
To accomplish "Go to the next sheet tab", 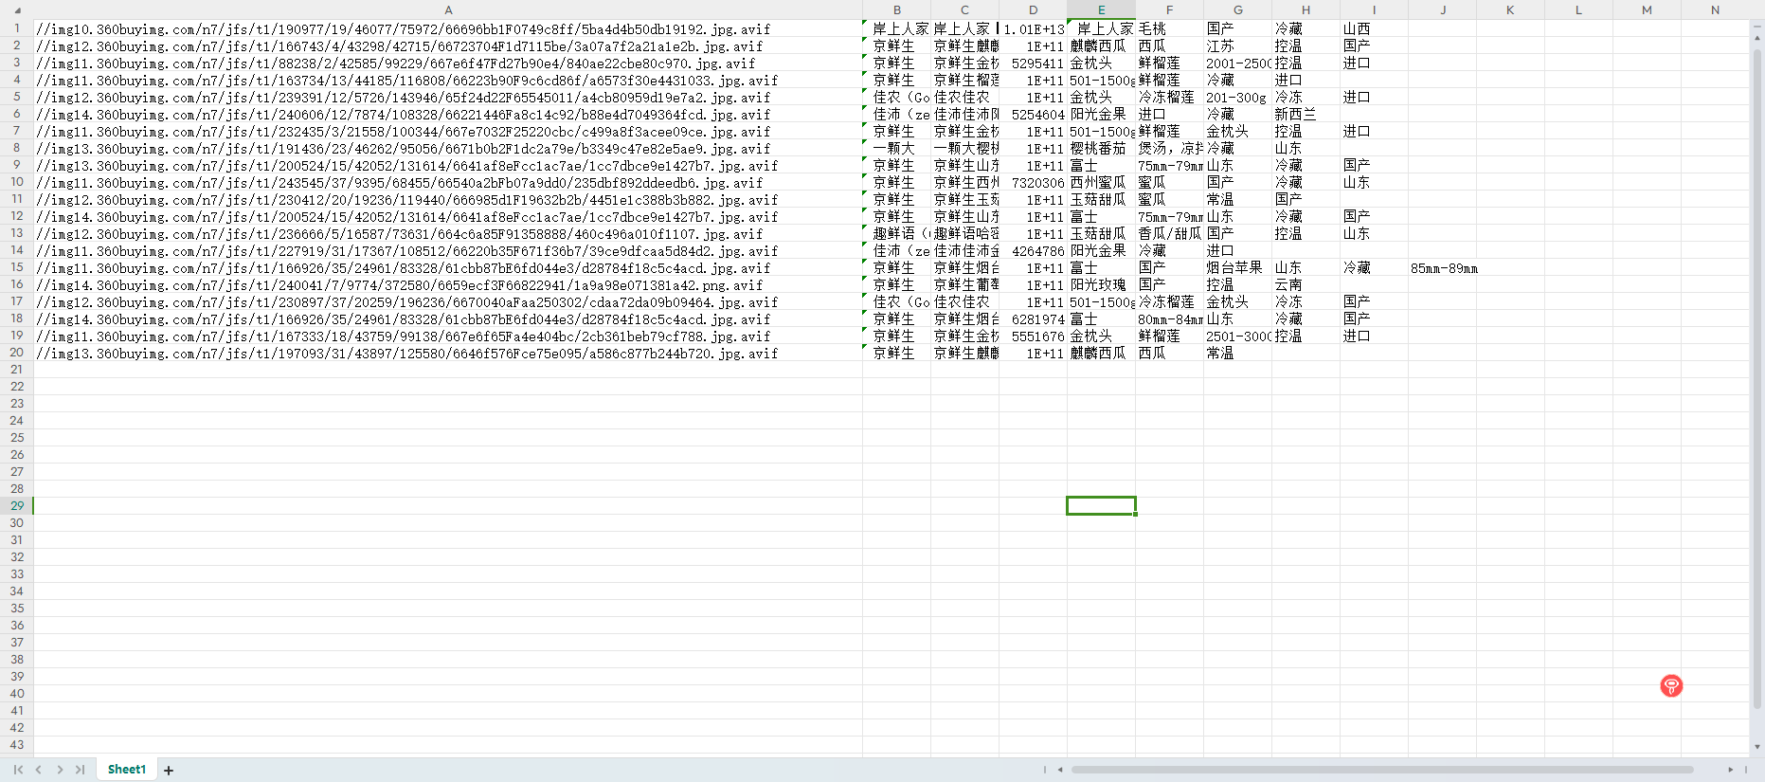I will (60, 770).
